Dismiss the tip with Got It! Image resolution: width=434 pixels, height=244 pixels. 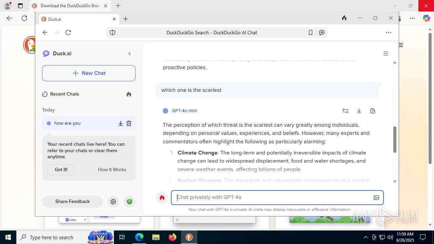point(61,169)
